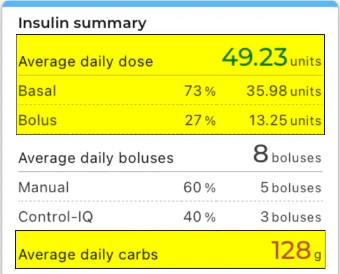Select the Average daily dose label

click(86, 62)
